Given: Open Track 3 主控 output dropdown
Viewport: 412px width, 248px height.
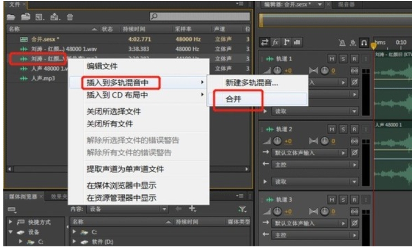Looking at the screenshot, I should (315, 235).
